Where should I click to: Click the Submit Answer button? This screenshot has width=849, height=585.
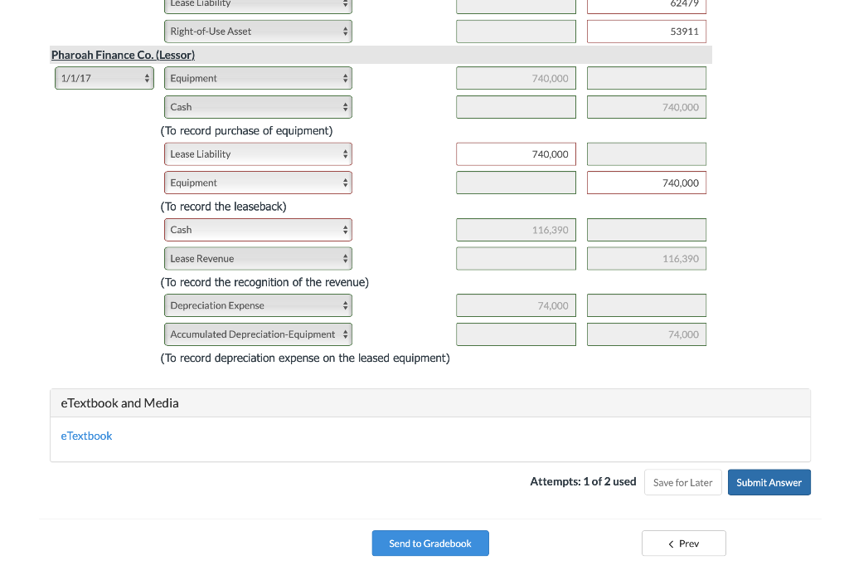click(769, 483)
